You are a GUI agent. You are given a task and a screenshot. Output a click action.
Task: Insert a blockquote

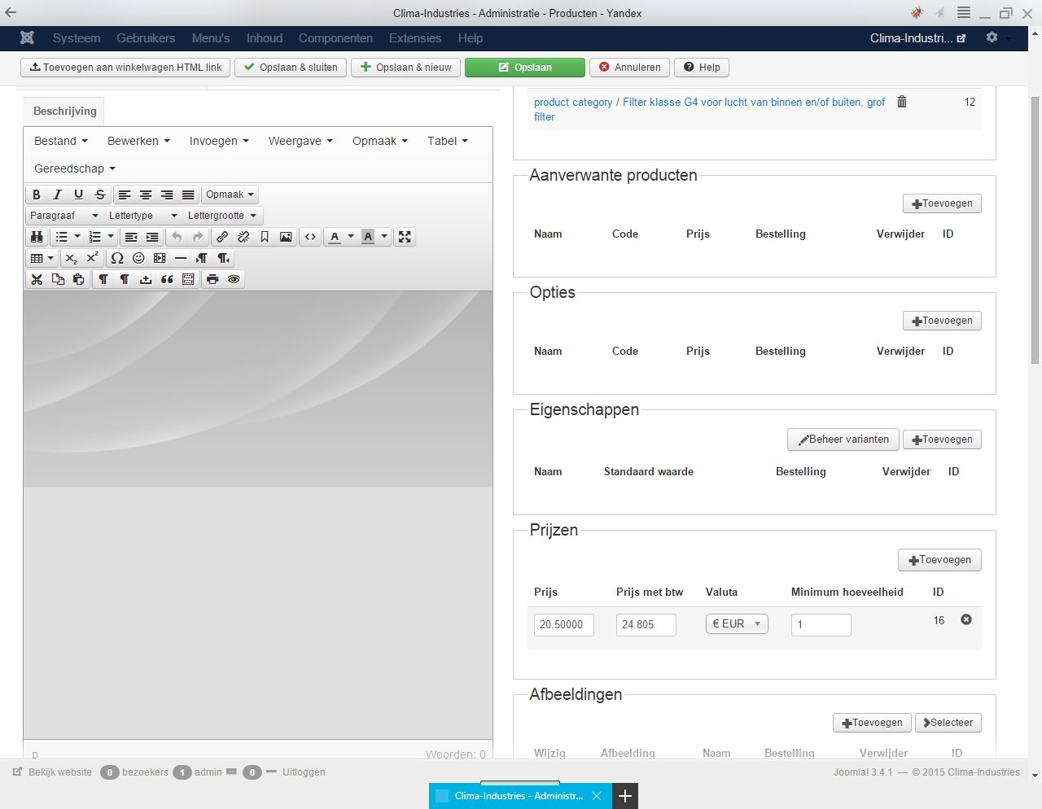click(x=167, y=279)
